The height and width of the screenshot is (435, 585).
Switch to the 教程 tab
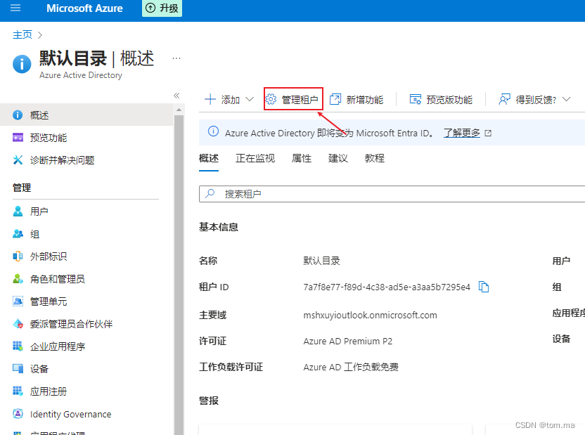[x=375, y=158]
